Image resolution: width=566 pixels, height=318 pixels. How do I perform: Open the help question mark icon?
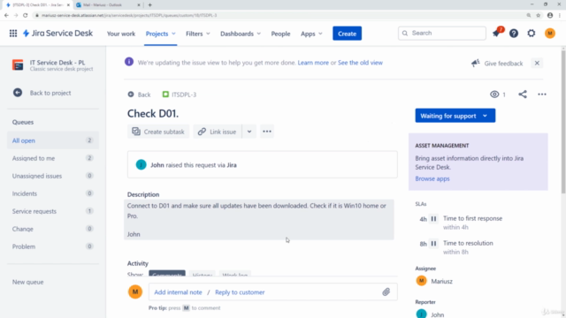[514, 34]
